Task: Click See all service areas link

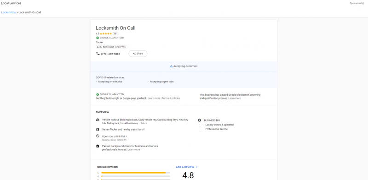Action: [141, 129]
